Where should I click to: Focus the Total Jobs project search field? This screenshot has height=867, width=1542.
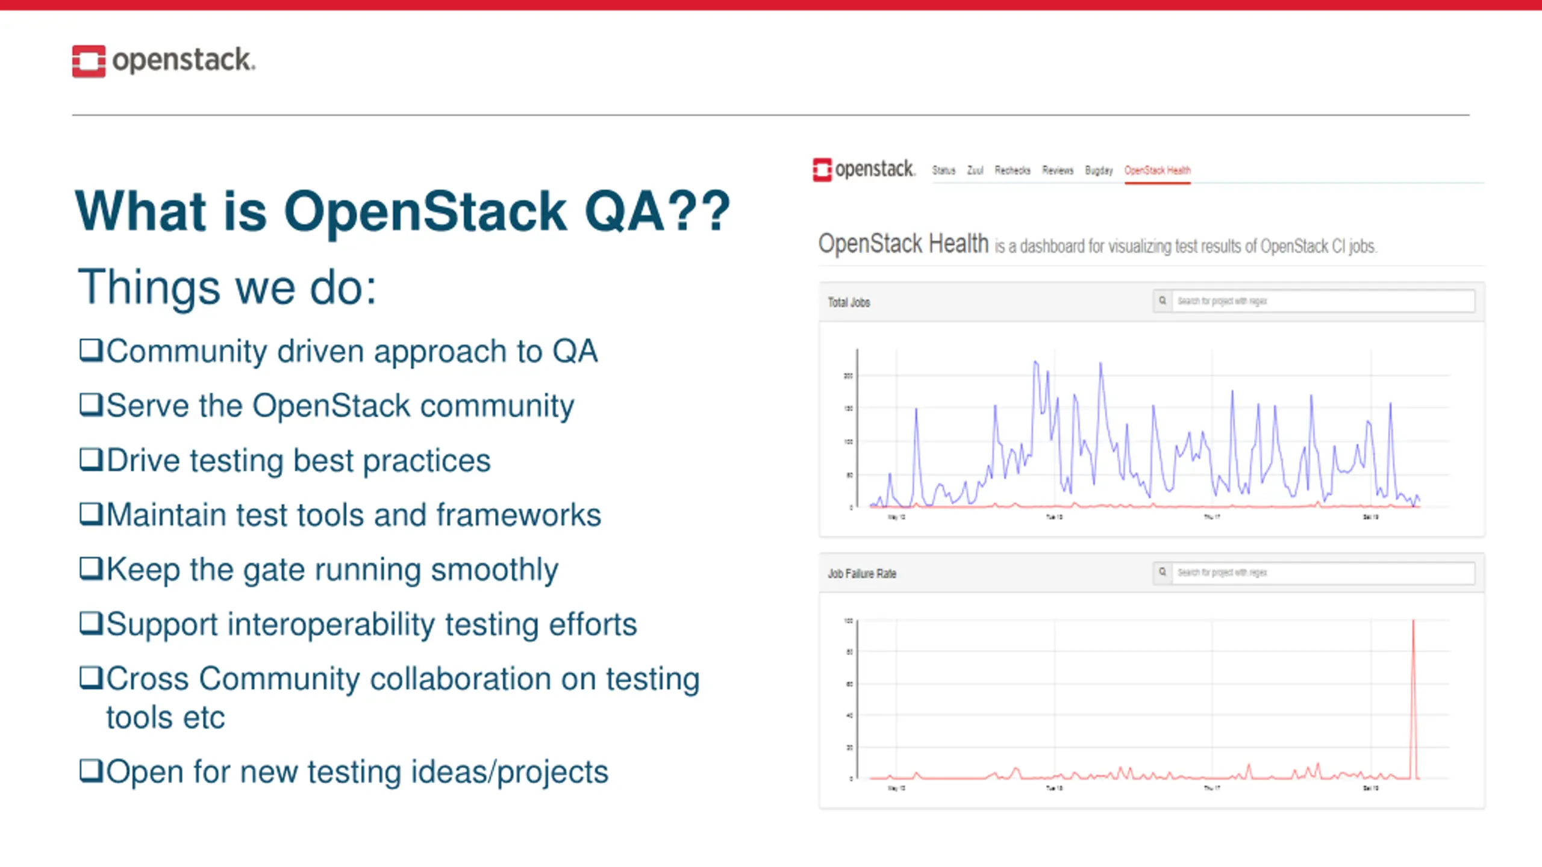coord(1323,300)
